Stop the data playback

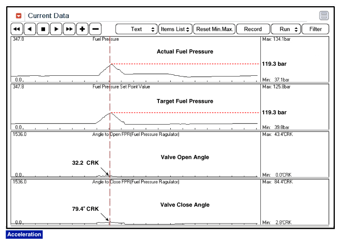point(43,29)
